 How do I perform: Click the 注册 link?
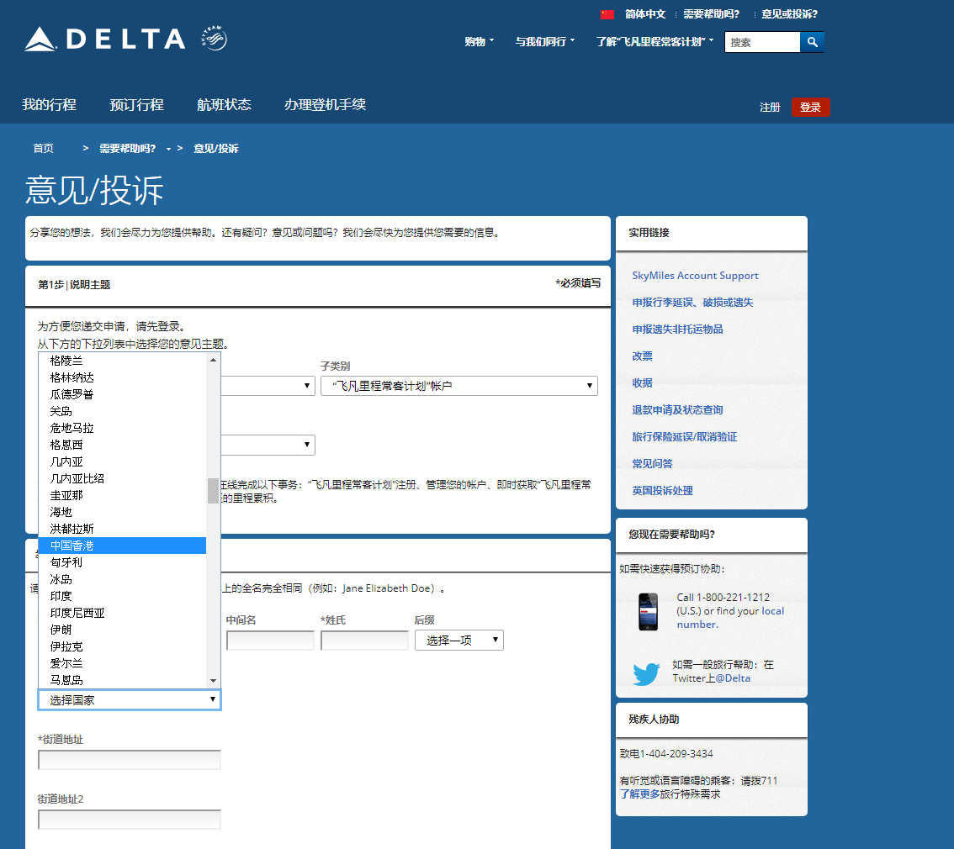tap(770, 107)
